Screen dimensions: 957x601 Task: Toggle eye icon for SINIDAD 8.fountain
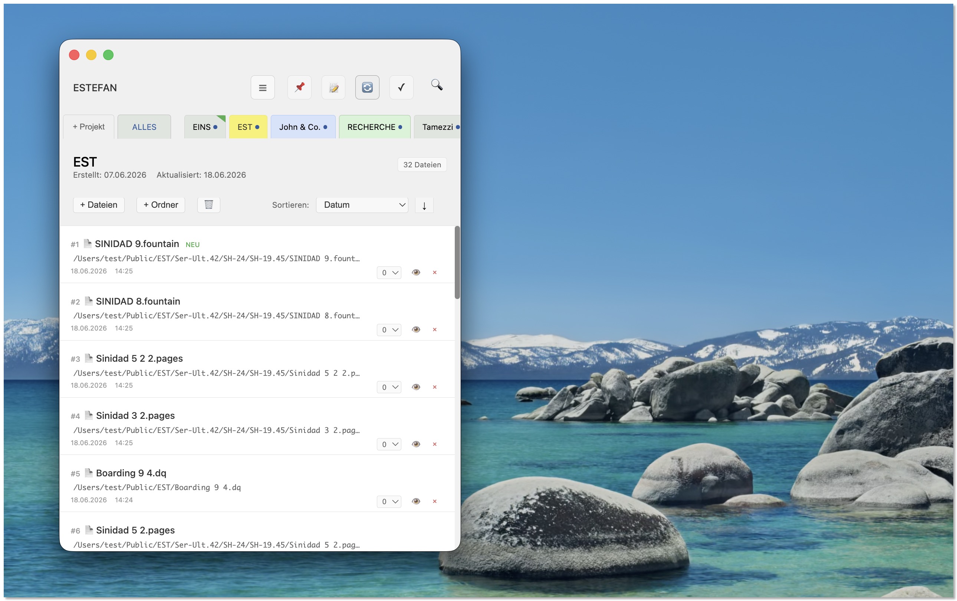[416, 329]
